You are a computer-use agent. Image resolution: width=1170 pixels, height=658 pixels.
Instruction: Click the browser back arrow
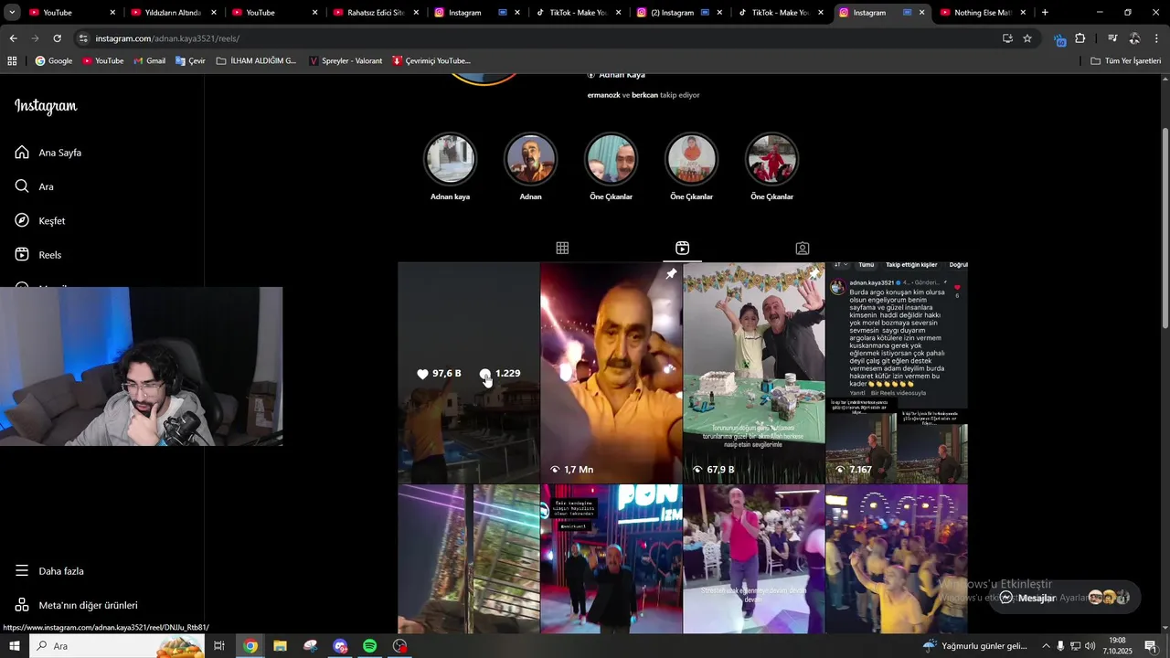point(13,38)
